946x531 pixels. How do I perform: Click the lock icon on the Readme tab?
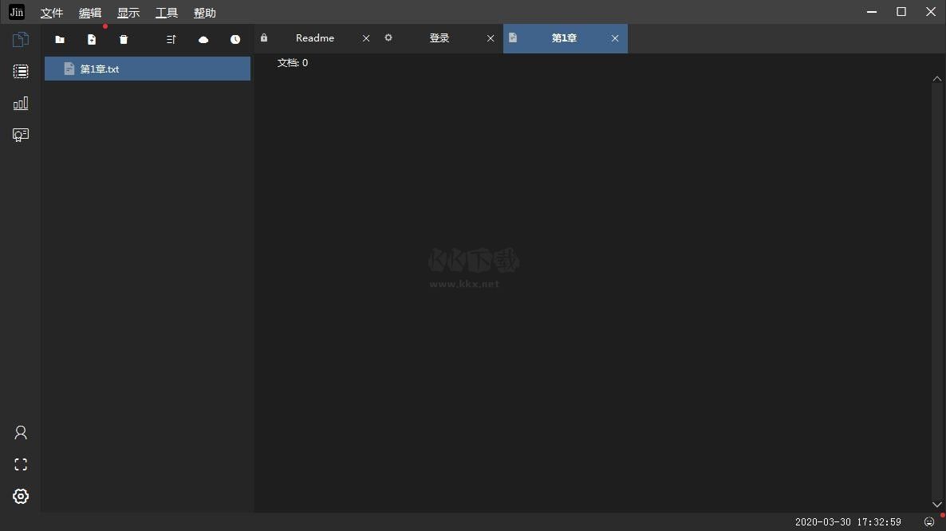point(264,37)
